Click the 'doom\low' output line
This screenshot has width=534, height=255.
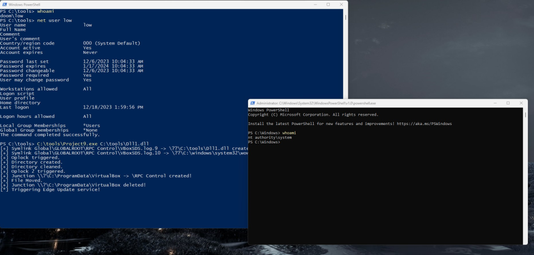click(12, 16)
